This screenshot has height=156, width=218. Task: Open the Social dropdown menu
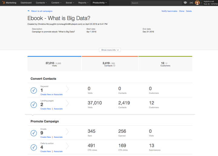[70, 3]
